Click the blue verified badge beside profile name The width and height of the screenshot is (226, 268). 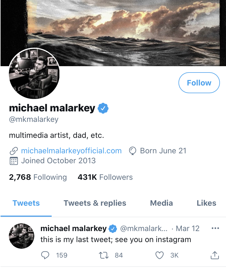[x=103, y=108]
